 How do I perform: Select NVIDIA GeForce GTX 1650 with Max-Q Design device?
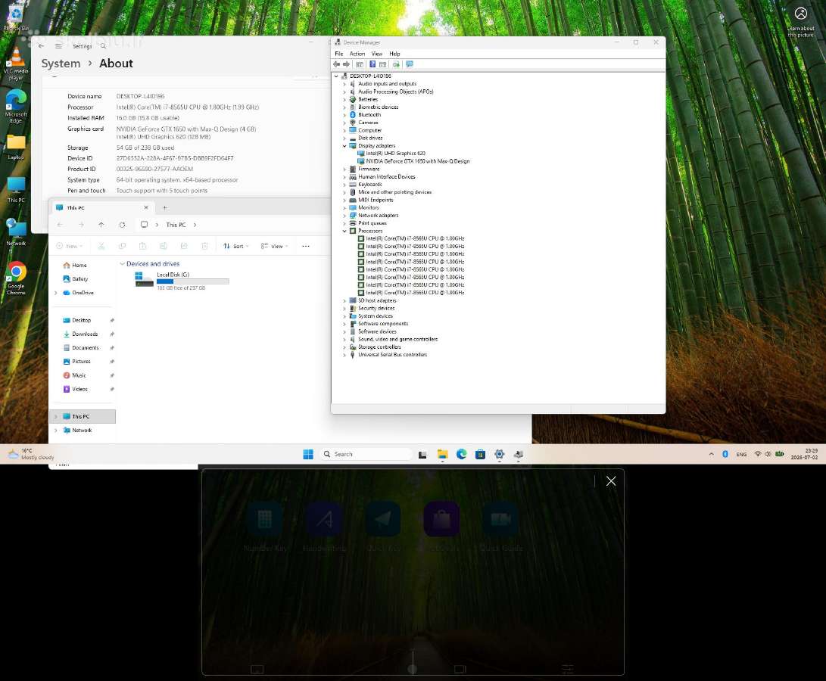tap(413, 162)
